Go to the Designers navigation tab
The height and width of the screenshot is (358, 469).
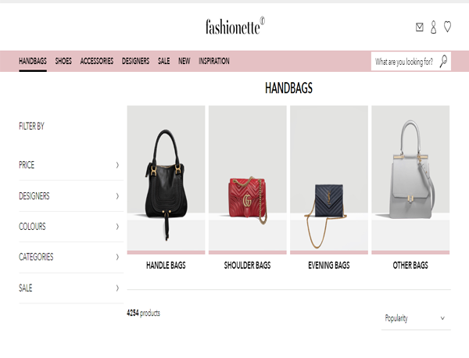(135, 61)
